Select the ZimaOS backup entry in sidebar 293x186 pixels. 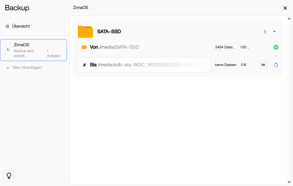point(33,50)
